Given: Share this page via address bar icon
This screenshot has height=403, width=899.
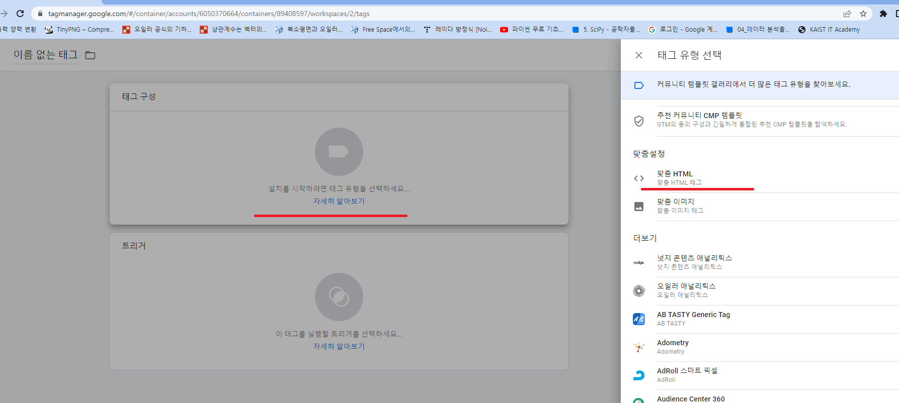Looking at the screenshot, I should [x=847, y=14].
